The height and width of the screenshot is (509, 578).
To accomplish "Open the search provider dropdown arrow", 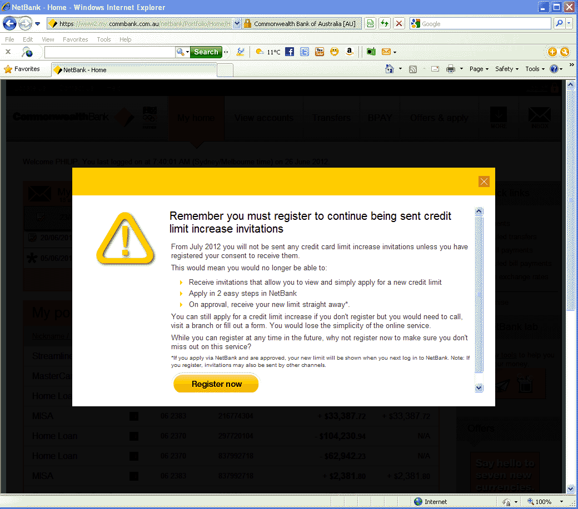I will pyautogui.click(x=569, y=24).
